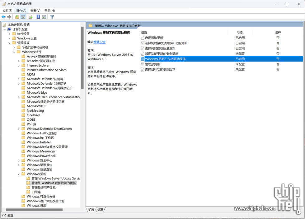Click folder icon next to 旧策略
This screenshot has width=305, height=219.
tap(28, 192)
